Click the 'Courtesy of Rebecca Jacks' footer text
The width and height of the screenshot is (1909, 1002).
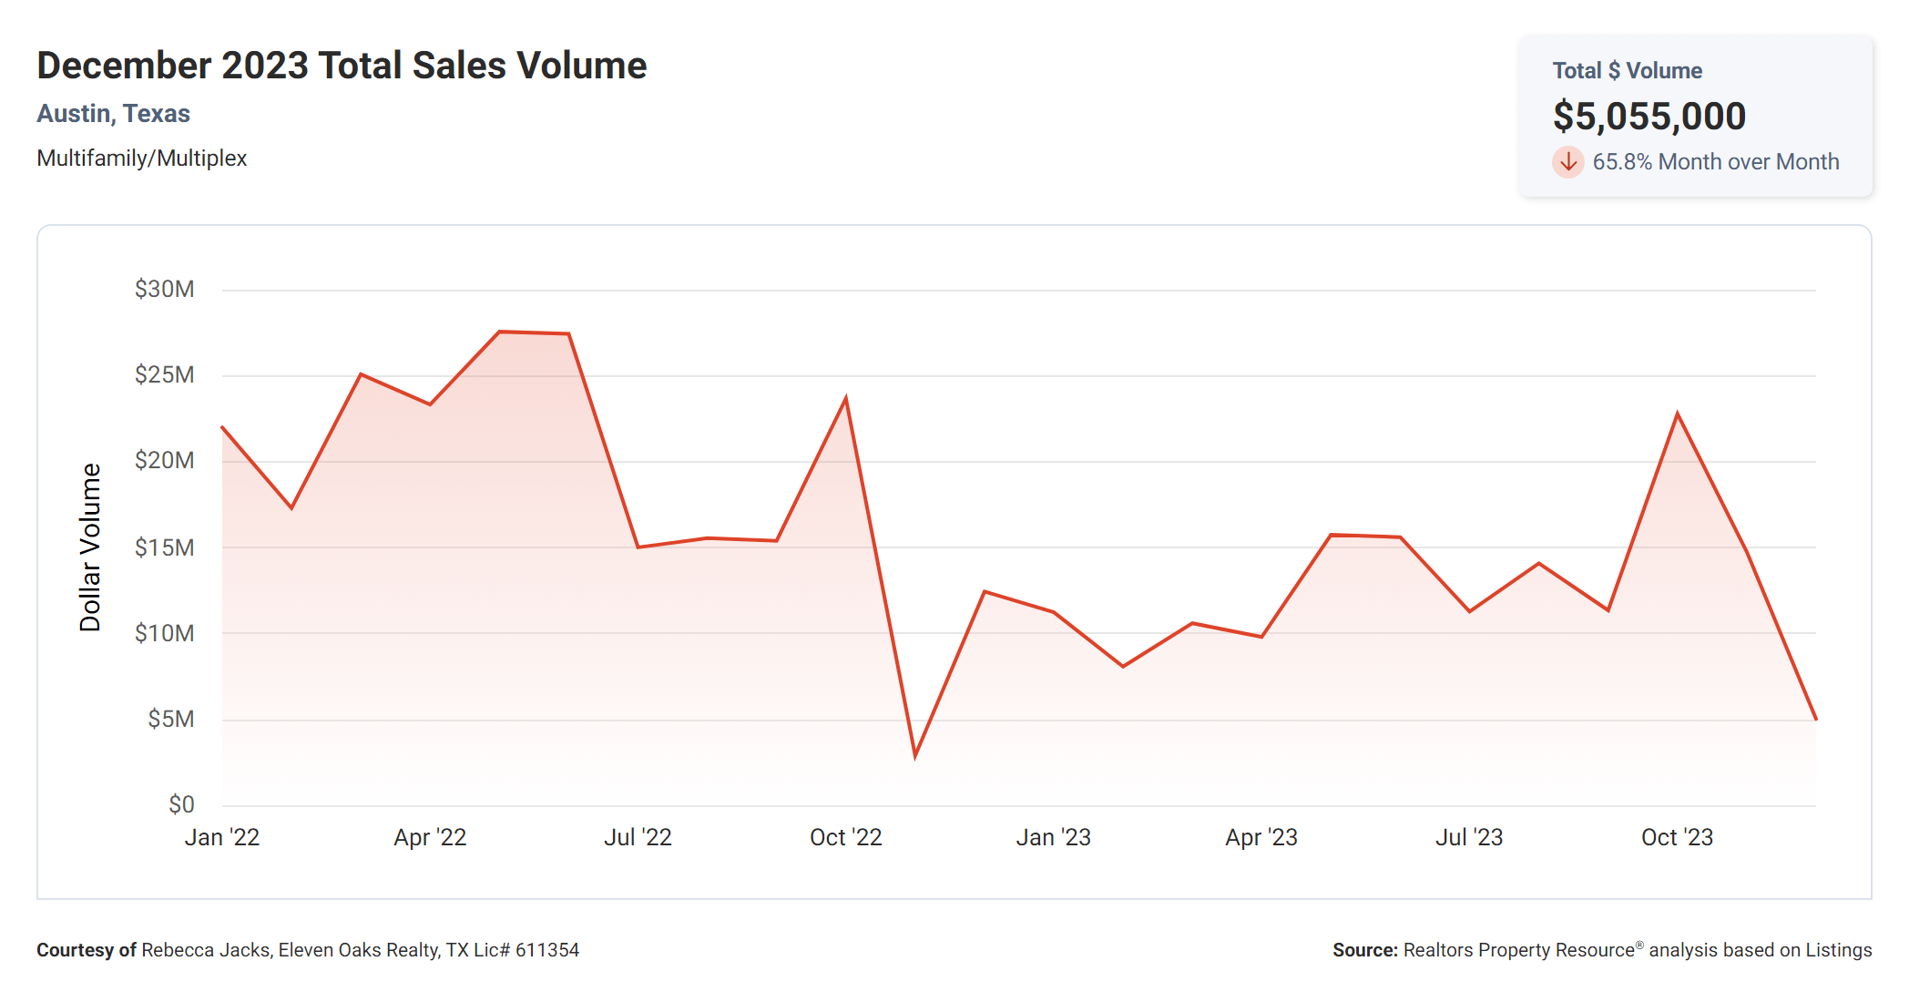(308, 950)
